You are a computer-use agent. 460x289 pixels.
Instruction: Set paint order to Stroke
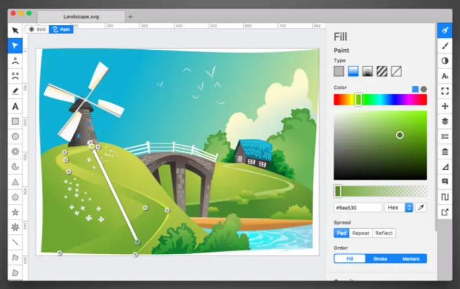(380, 258)
